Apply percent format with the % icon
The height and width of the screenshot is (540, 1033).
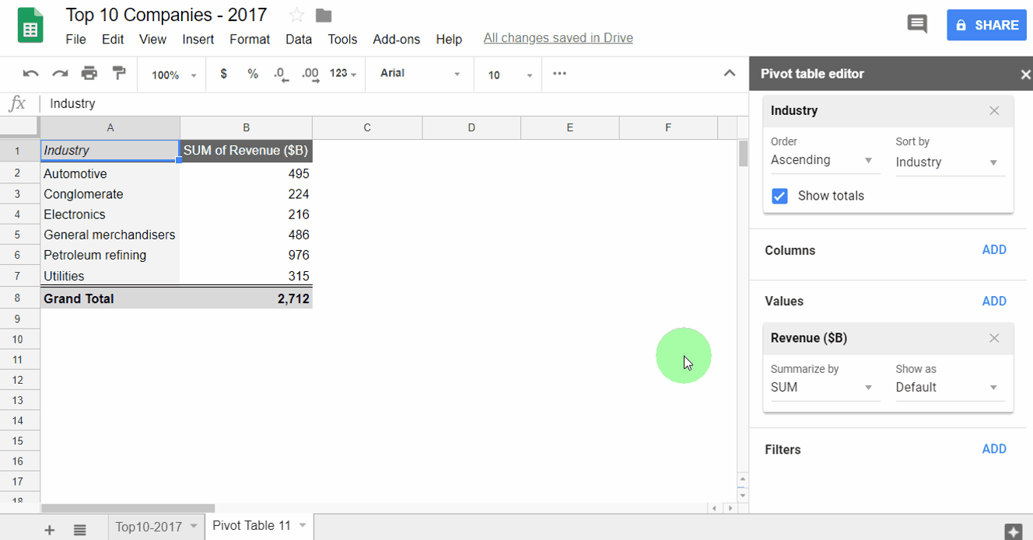pyautogui.click(x=253, y=74)
